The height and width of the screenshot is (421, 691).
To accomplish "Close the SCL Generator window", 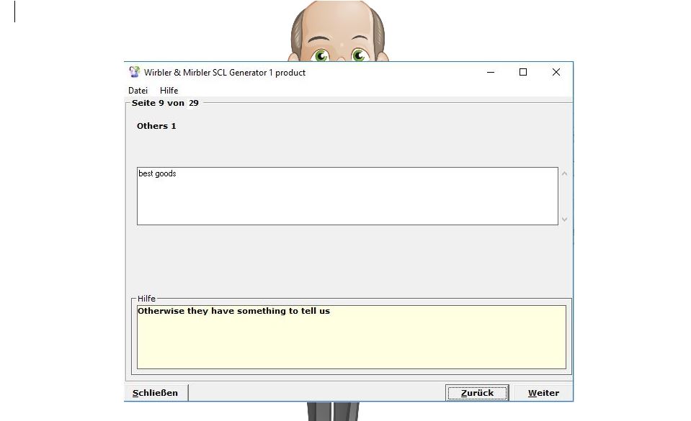I will click(x=556, y=72).
